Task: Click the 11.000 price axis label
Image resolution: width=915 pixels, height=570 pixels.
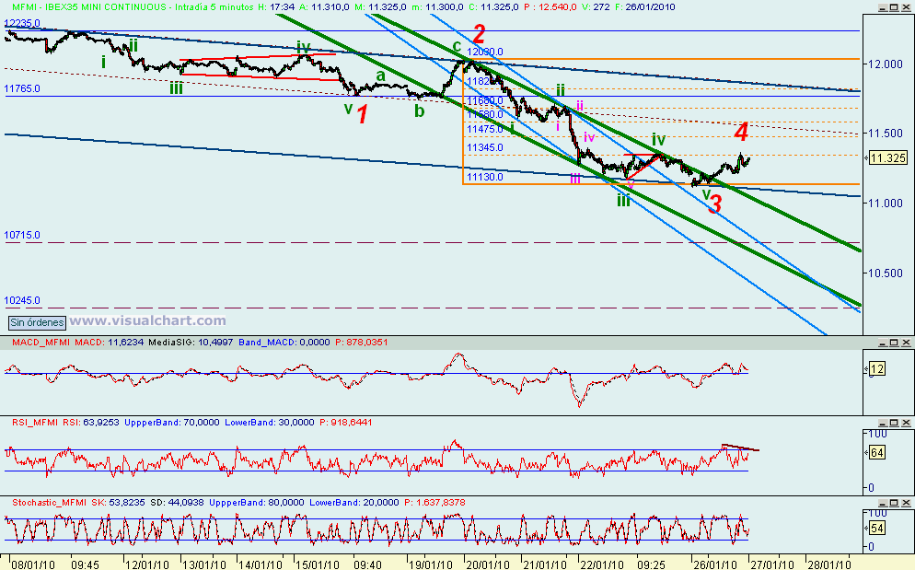Action: [886, 204]
